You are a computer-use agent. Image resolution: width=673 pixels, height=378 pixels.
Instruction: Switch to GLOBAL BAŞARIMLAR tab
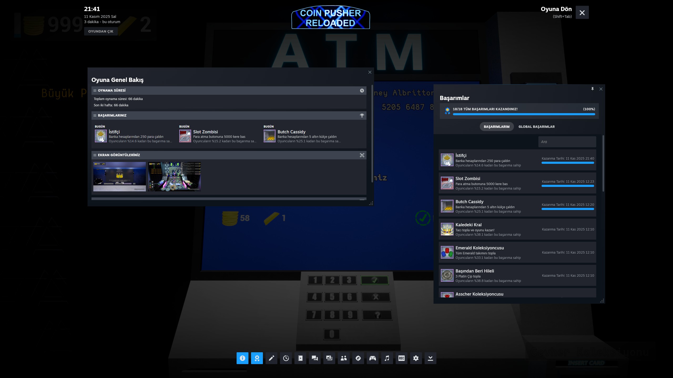tap(536, 127)
